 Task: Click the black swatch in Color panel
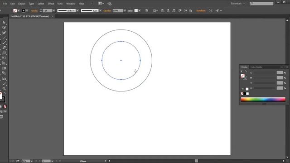pyautogui.click(x=245, y=94)
